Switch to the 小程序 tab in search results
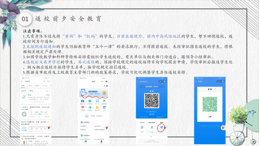This screenshot has height=146, width=259. [x=29, y=86]
